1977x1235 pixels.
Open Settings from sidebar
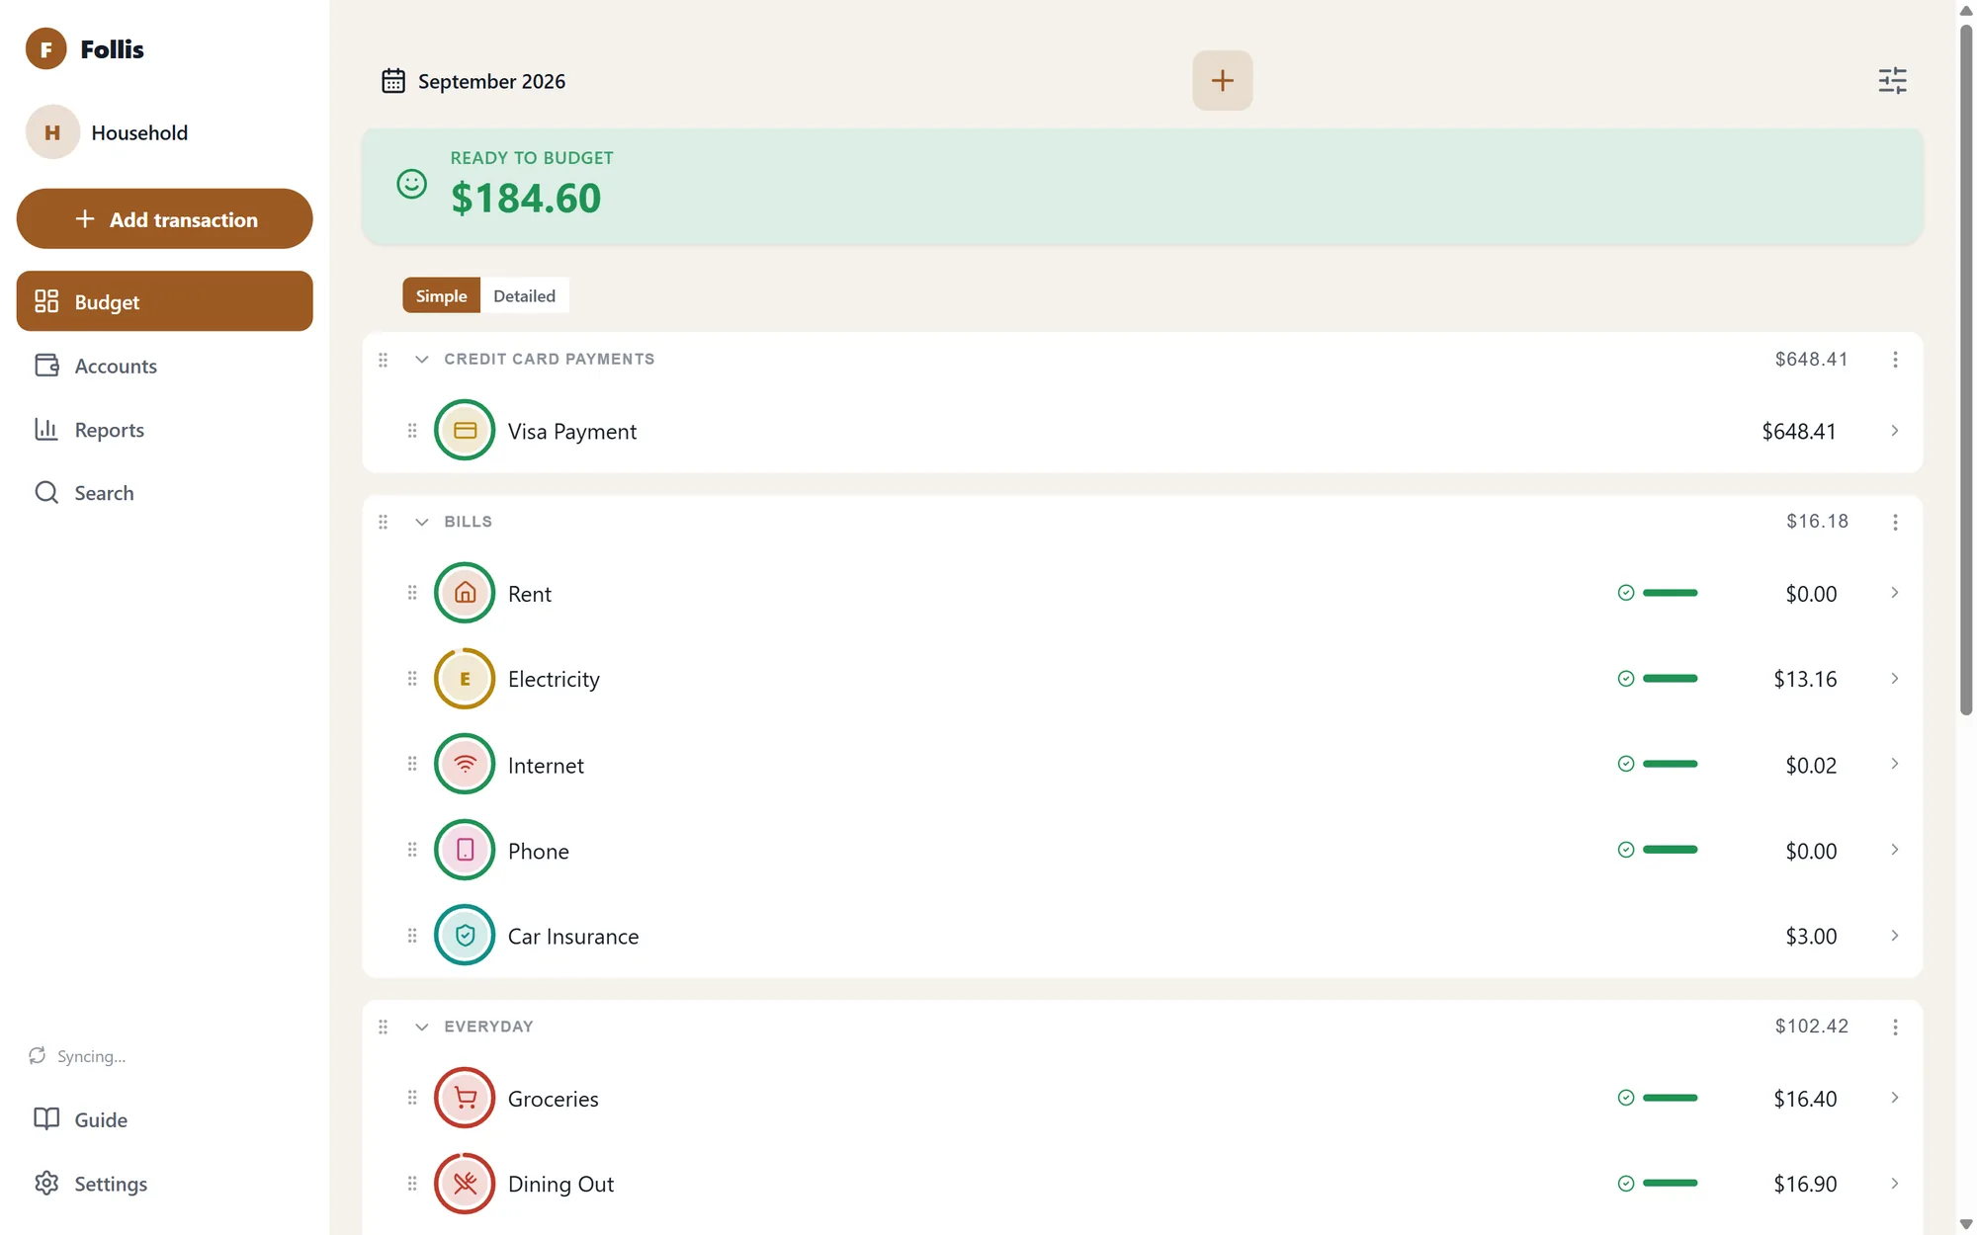click(164, 1184)
